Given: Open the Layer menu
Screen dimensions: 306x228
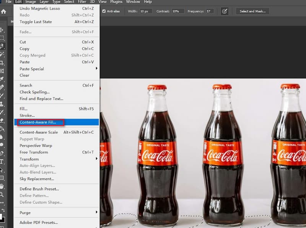Looking at the screenshot, I should tap(44, 2).
